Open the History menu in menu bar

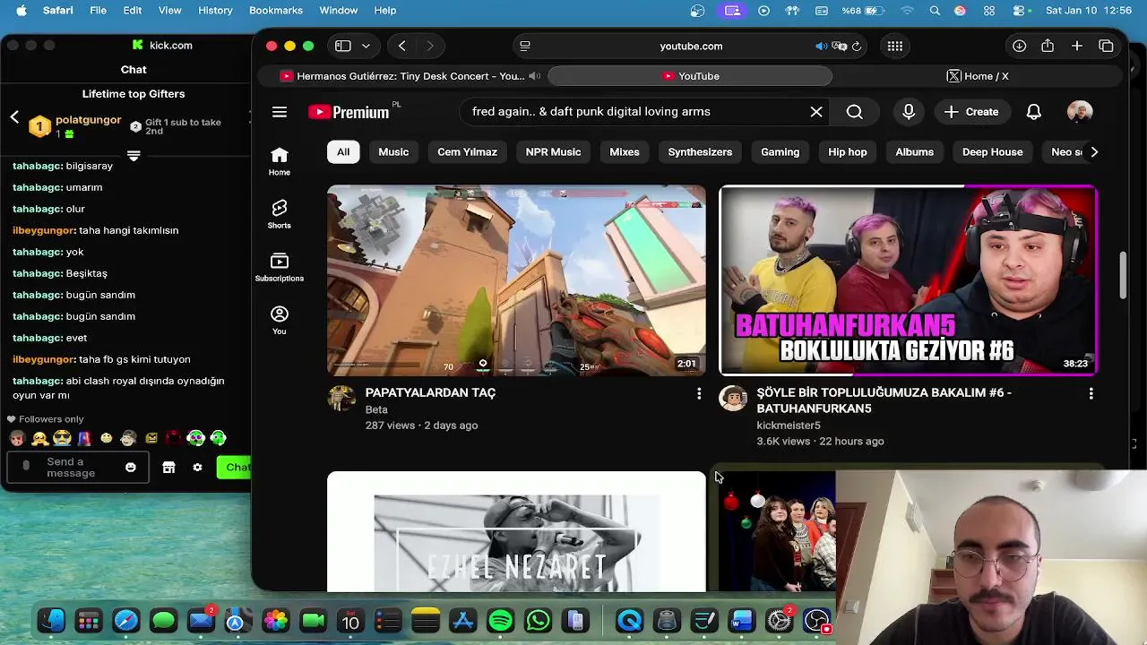[x=215, y=10]
